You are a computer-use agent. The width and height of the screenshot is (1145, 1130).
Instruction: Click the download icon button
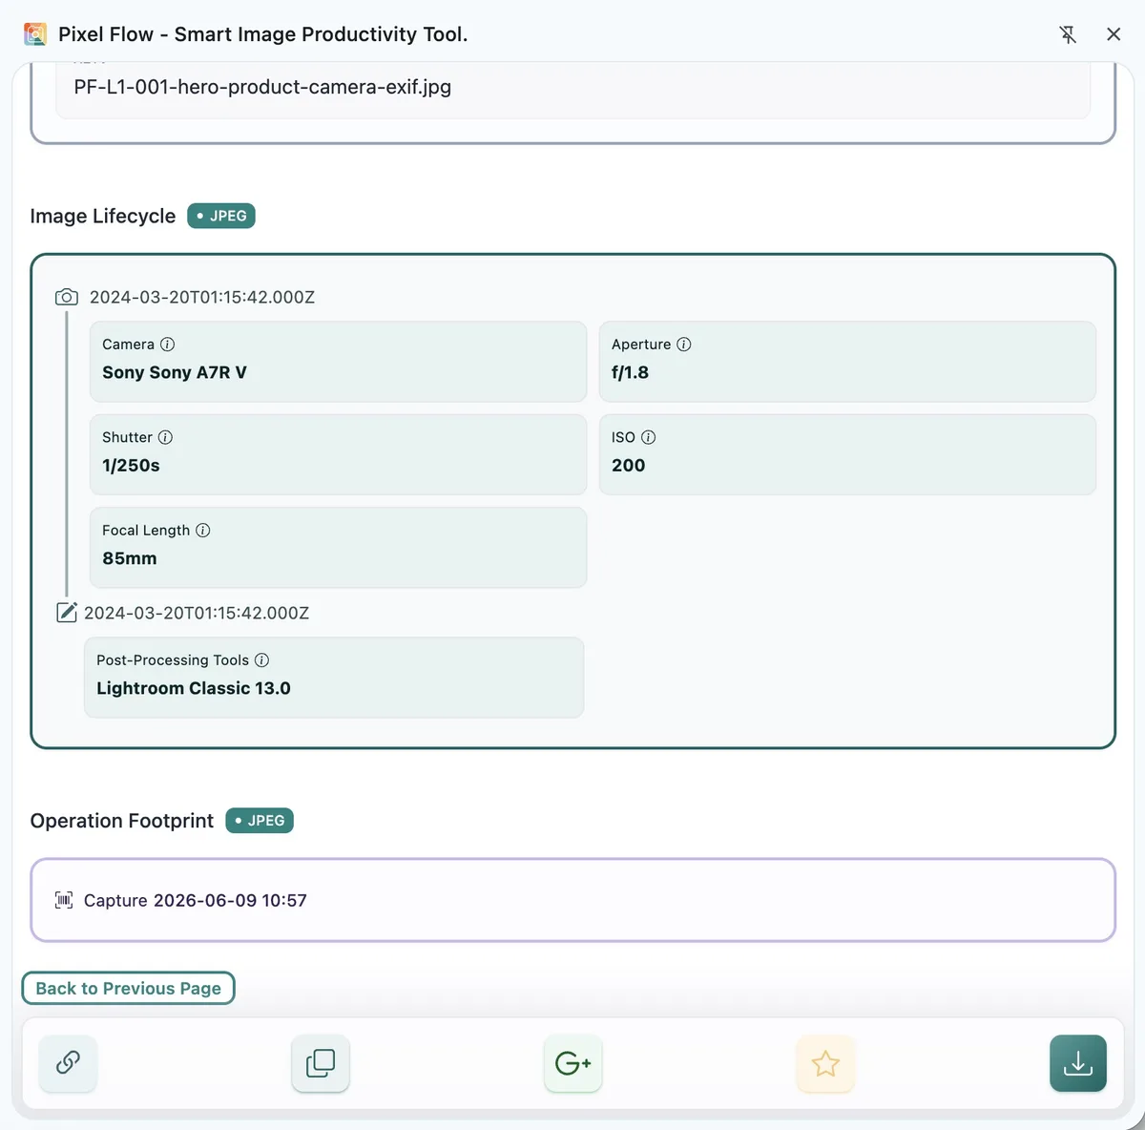(x=1078, y=1062)
